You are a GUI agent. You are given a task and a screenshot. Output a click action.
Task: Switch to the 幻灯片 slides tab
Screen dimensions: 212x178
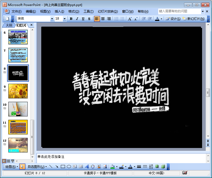(x=21, y=25)
